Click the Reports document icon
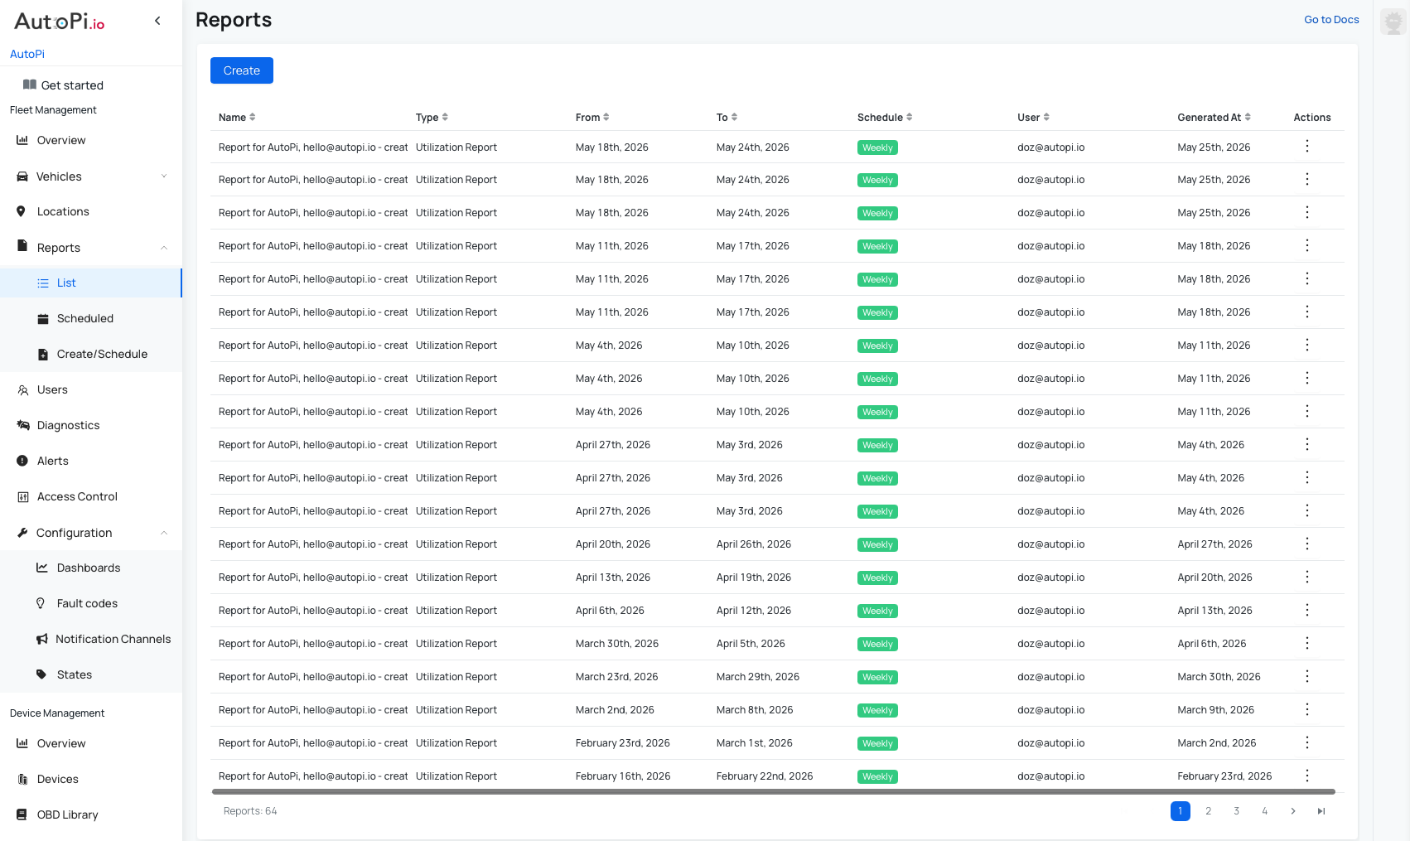 pyautogui.click(x=22, y=246)
